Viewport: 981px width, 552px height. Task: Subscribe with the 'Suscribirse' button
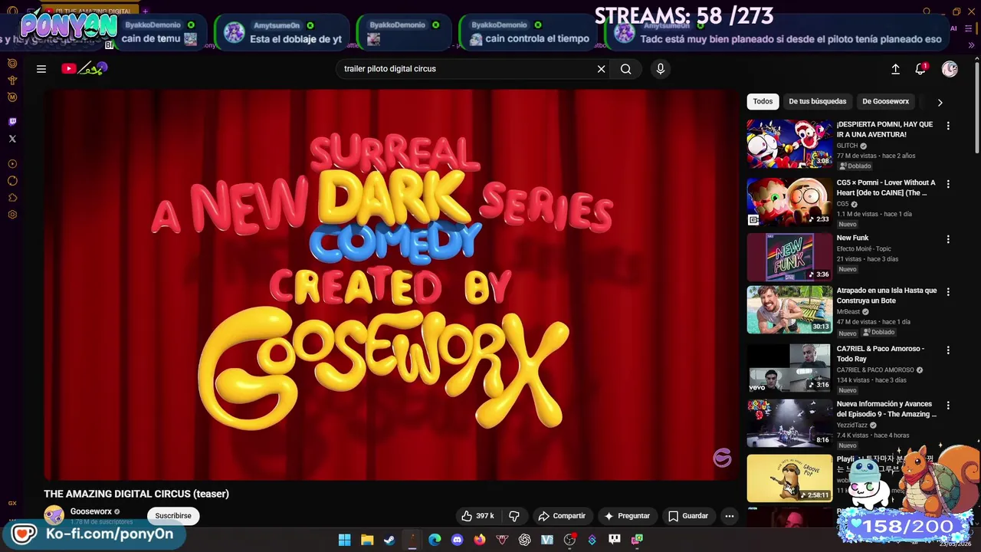173,516
